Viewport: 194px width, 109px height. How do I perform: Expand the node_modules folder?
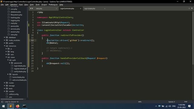click(5, 40)
